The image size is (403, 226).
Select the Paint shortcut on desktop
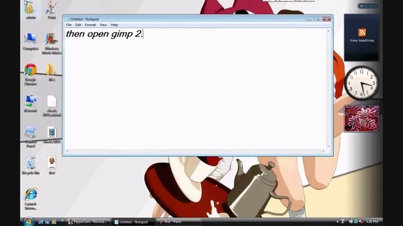(51, 10)
